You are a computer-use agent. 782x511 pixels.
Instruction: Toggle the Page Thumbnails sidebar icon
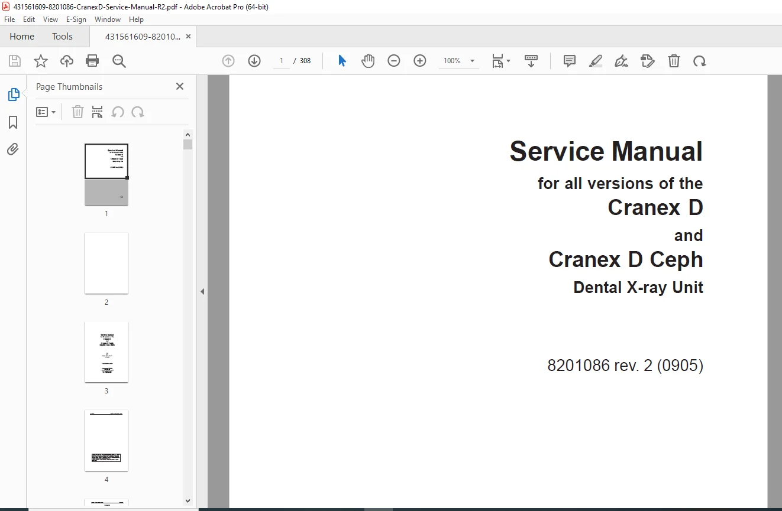click(x=13, y=95)
